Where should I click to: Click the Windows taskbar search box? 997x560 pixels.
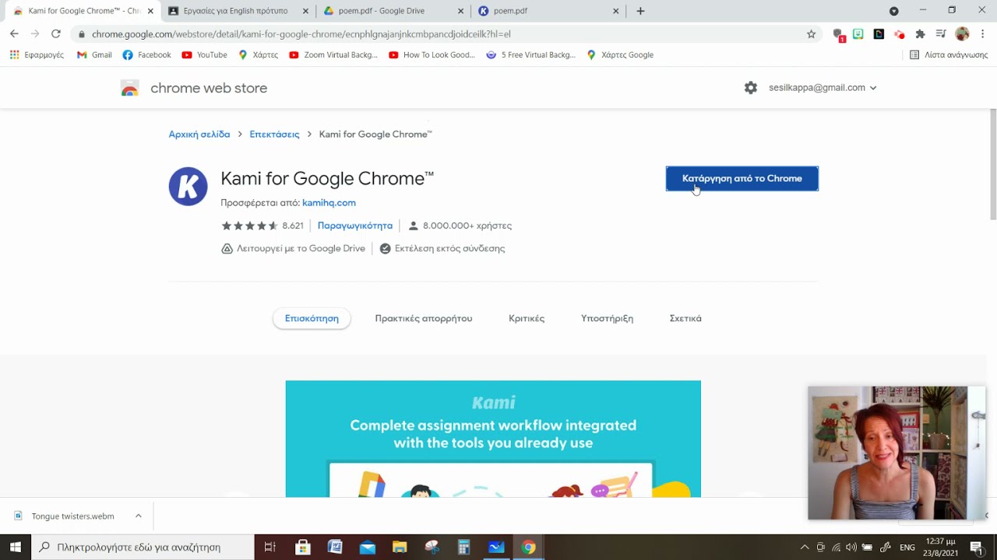[143, 547]
